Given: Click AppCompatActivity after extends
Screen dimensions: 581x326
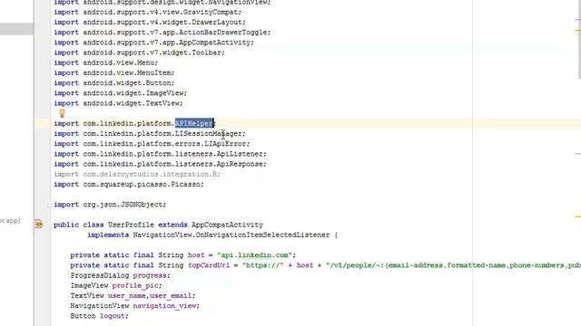Looking at the screenshot, I should pyautogui.click(x=227, y=225).
